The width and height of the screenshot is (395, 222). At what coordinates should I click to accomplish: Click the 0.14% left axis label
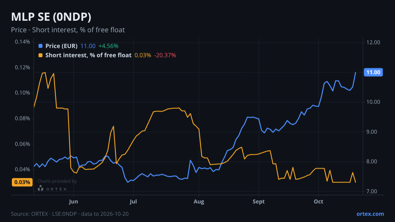[22, 42]
